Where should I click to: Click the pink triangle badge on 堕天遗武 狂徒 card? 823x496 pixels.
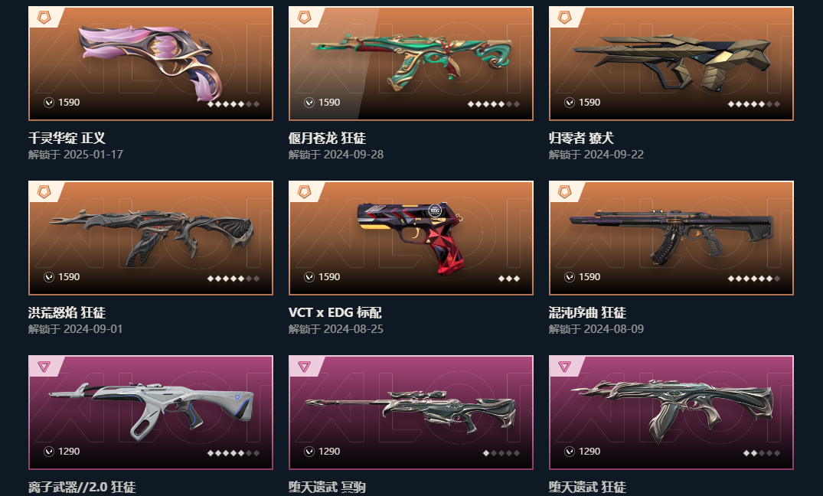(565, 367)
